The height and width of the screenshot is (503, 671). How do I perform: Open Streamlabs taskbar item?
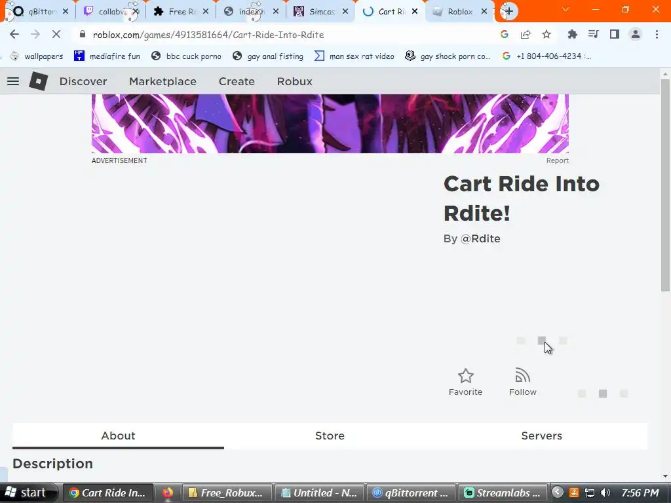[503, 493]
